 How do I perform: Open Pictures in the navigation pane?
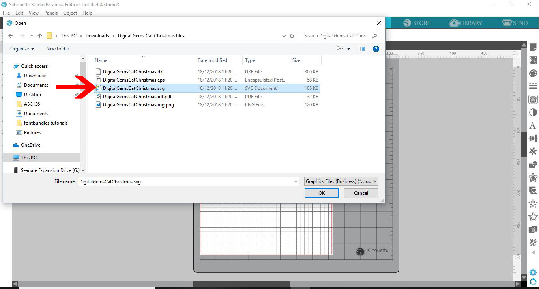[x=28, y=132]
